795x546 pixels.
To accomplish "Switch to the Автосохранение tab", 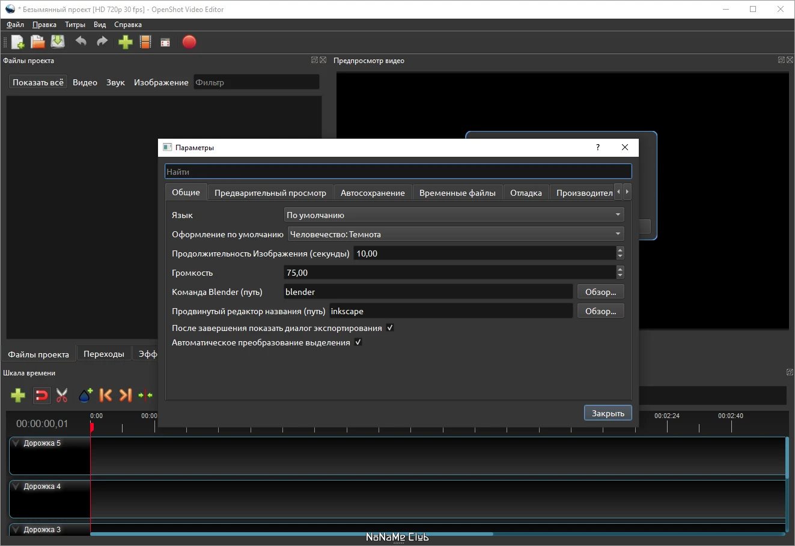I will click(x=373, y=193).
